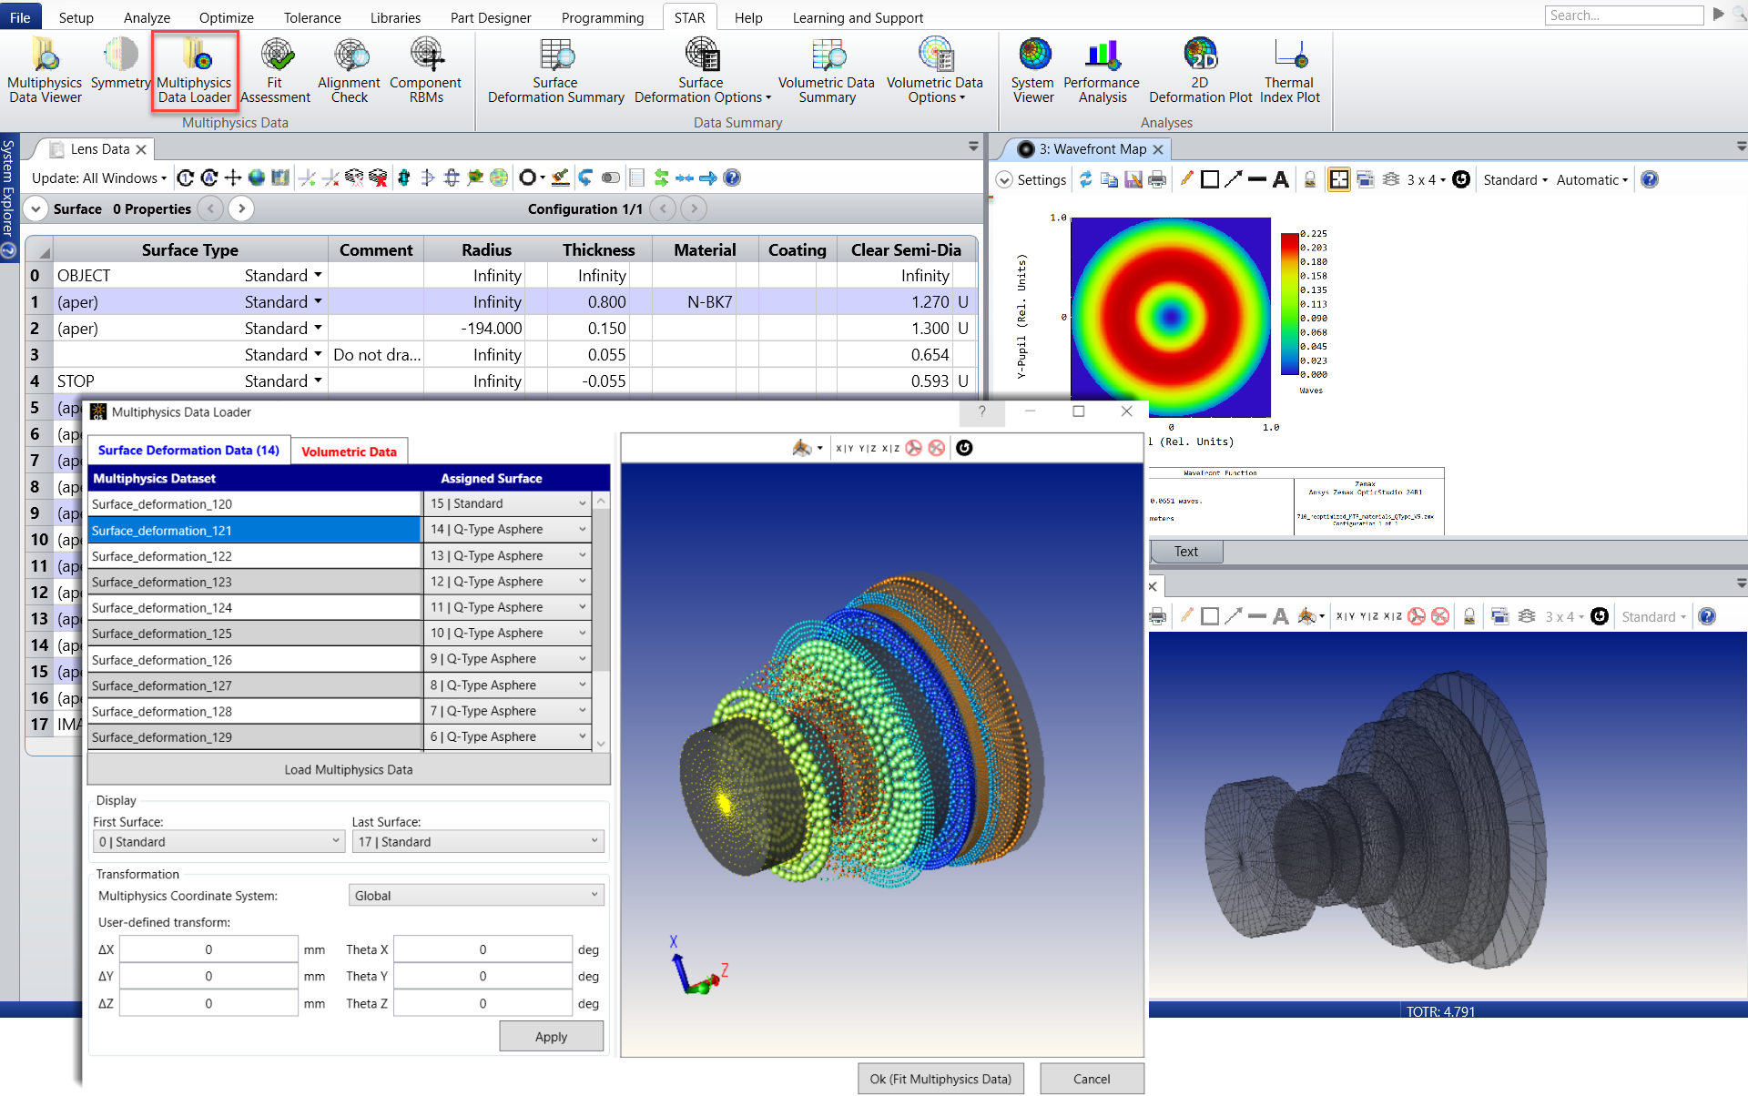Click the ribbon Search box

[1623, 15]
